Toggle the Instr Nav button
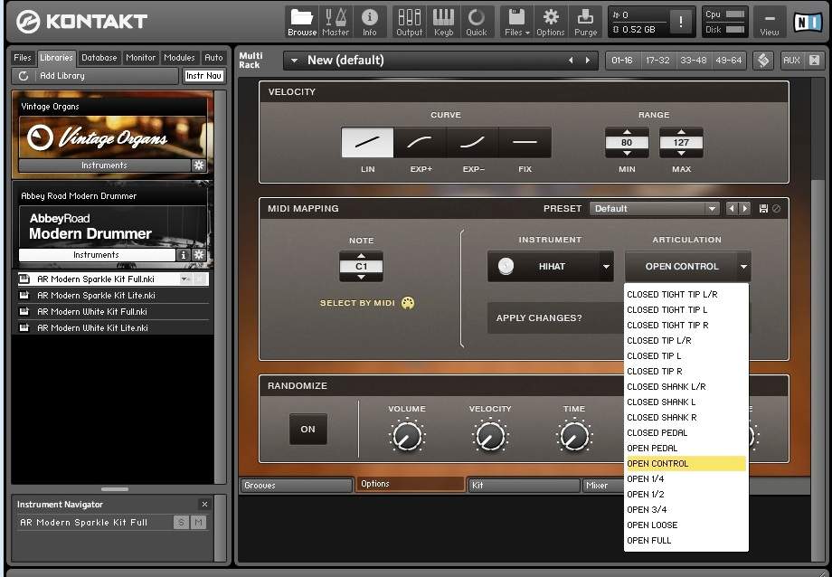The width and height of the screenshot is (832, 577). [x=203, y=76]
